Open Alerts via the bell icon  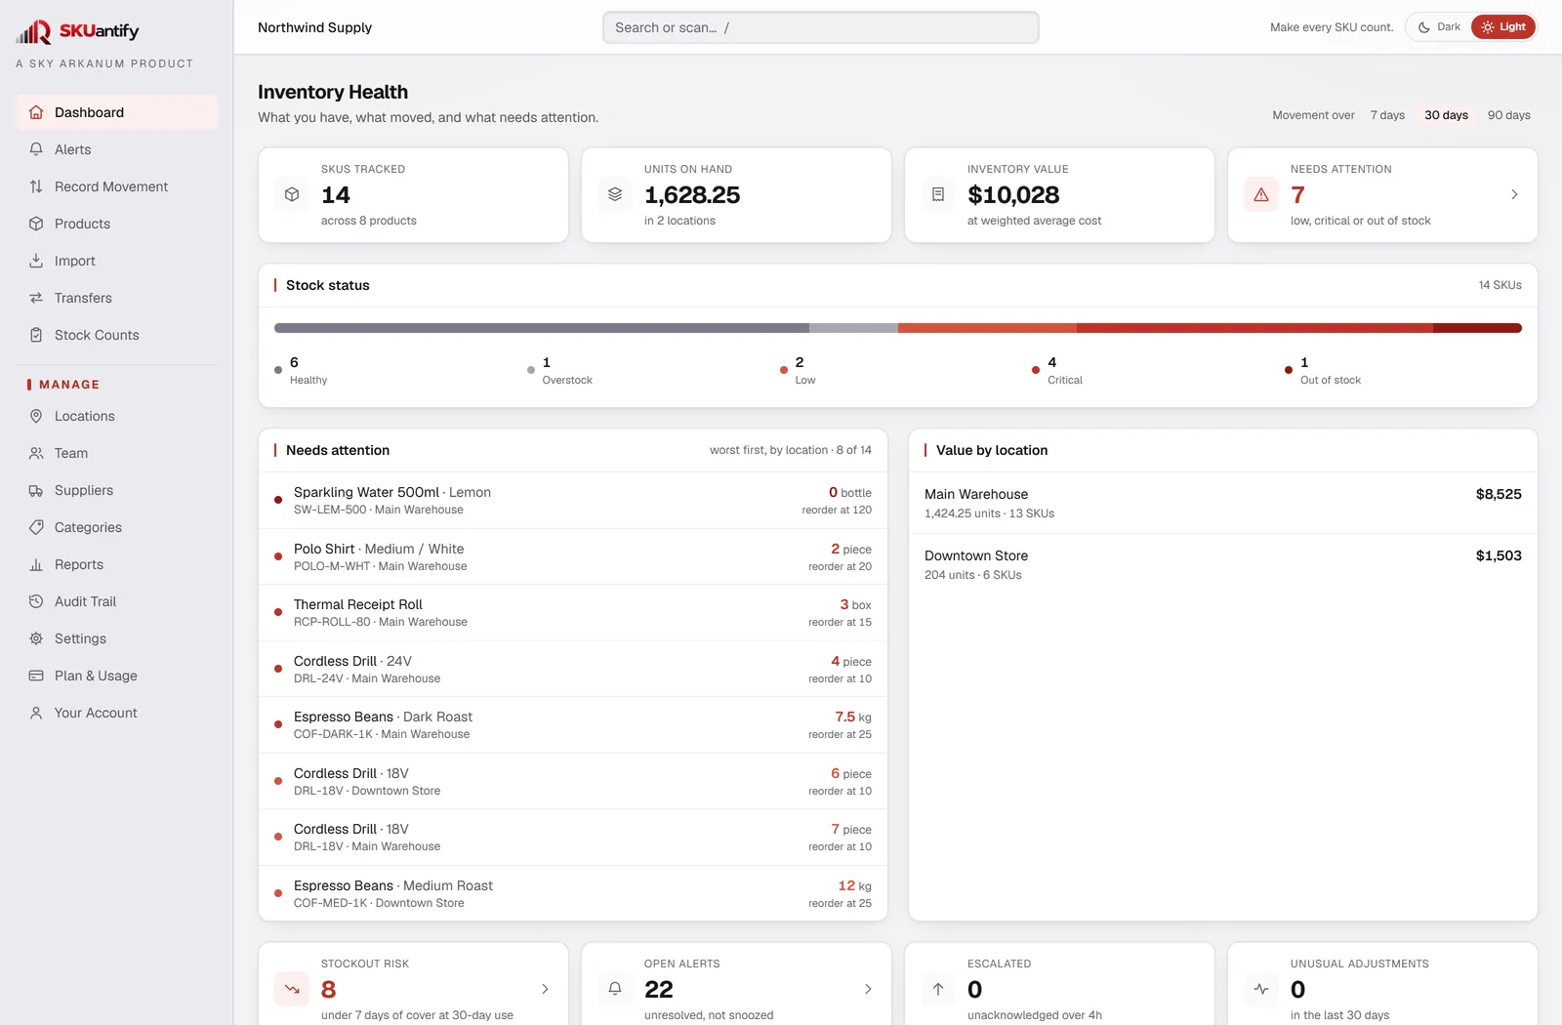point(36,149)
